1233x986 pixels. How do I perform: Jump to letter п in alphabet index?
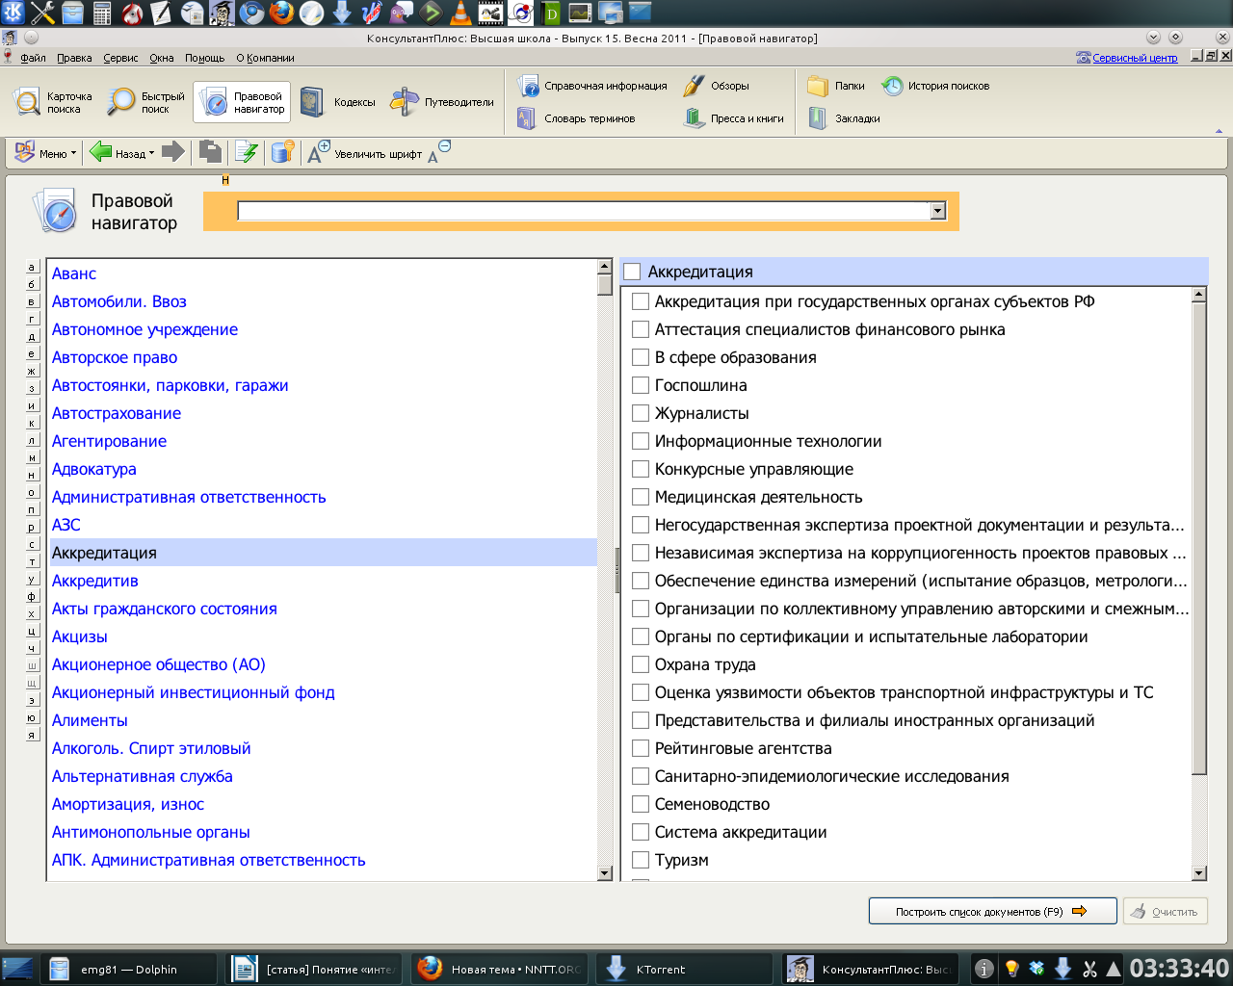(32, 509)
